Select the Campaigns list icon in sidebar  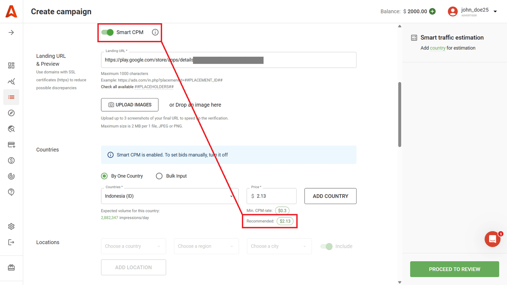coord(11,97)
